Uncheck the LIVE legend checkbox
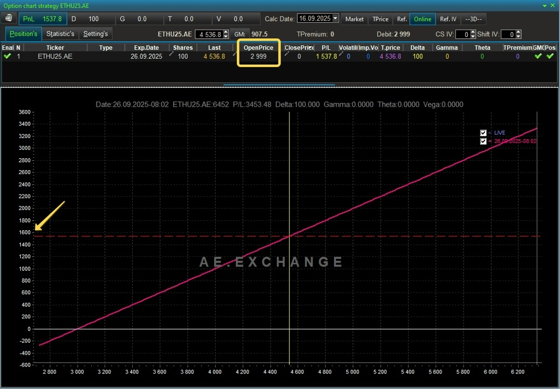 pos(483,133)
